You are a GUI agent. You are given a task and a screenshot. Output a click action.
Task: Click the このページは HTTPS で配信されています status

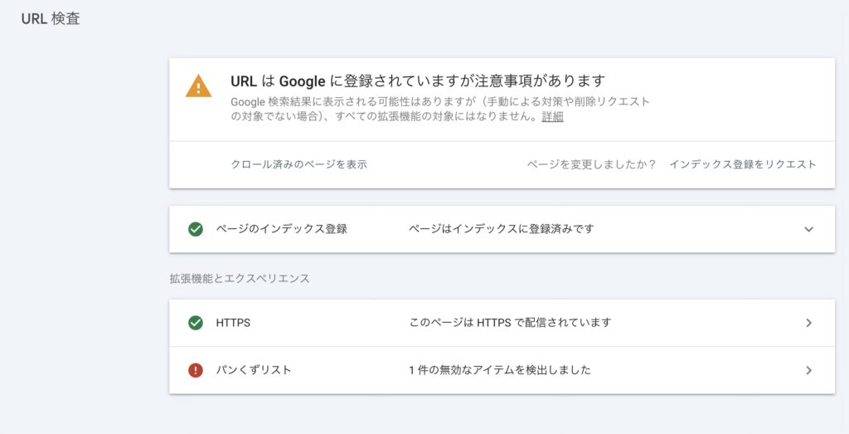click(x=510, y=323)
